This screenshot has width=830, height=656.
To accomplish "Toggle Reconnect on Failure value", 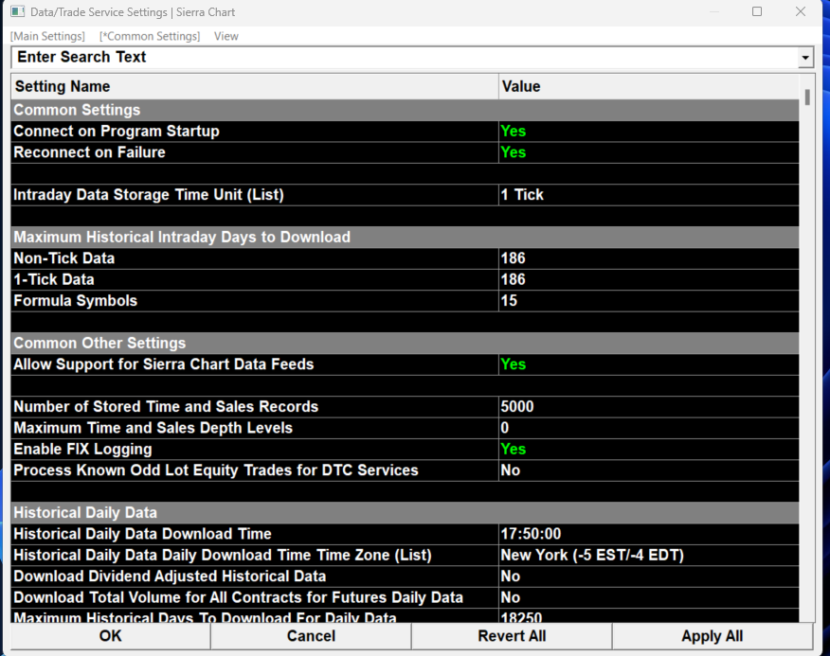I will pyautogui.click(x=648, y=152).
